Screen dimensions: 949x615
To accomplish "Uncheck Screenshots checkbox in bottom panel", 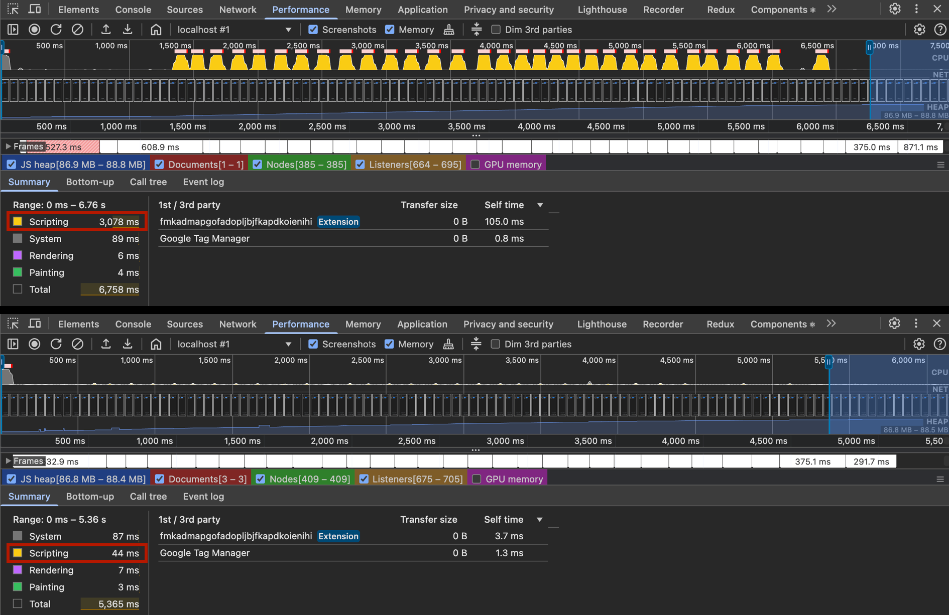I will point(313,344).
